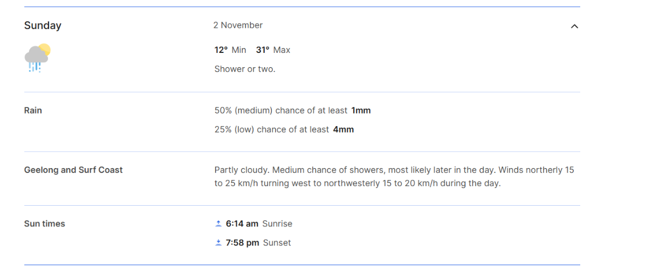Select the Sunday day heading
The width and height of the screenshot is (655, 269).
tap(43, 26)
